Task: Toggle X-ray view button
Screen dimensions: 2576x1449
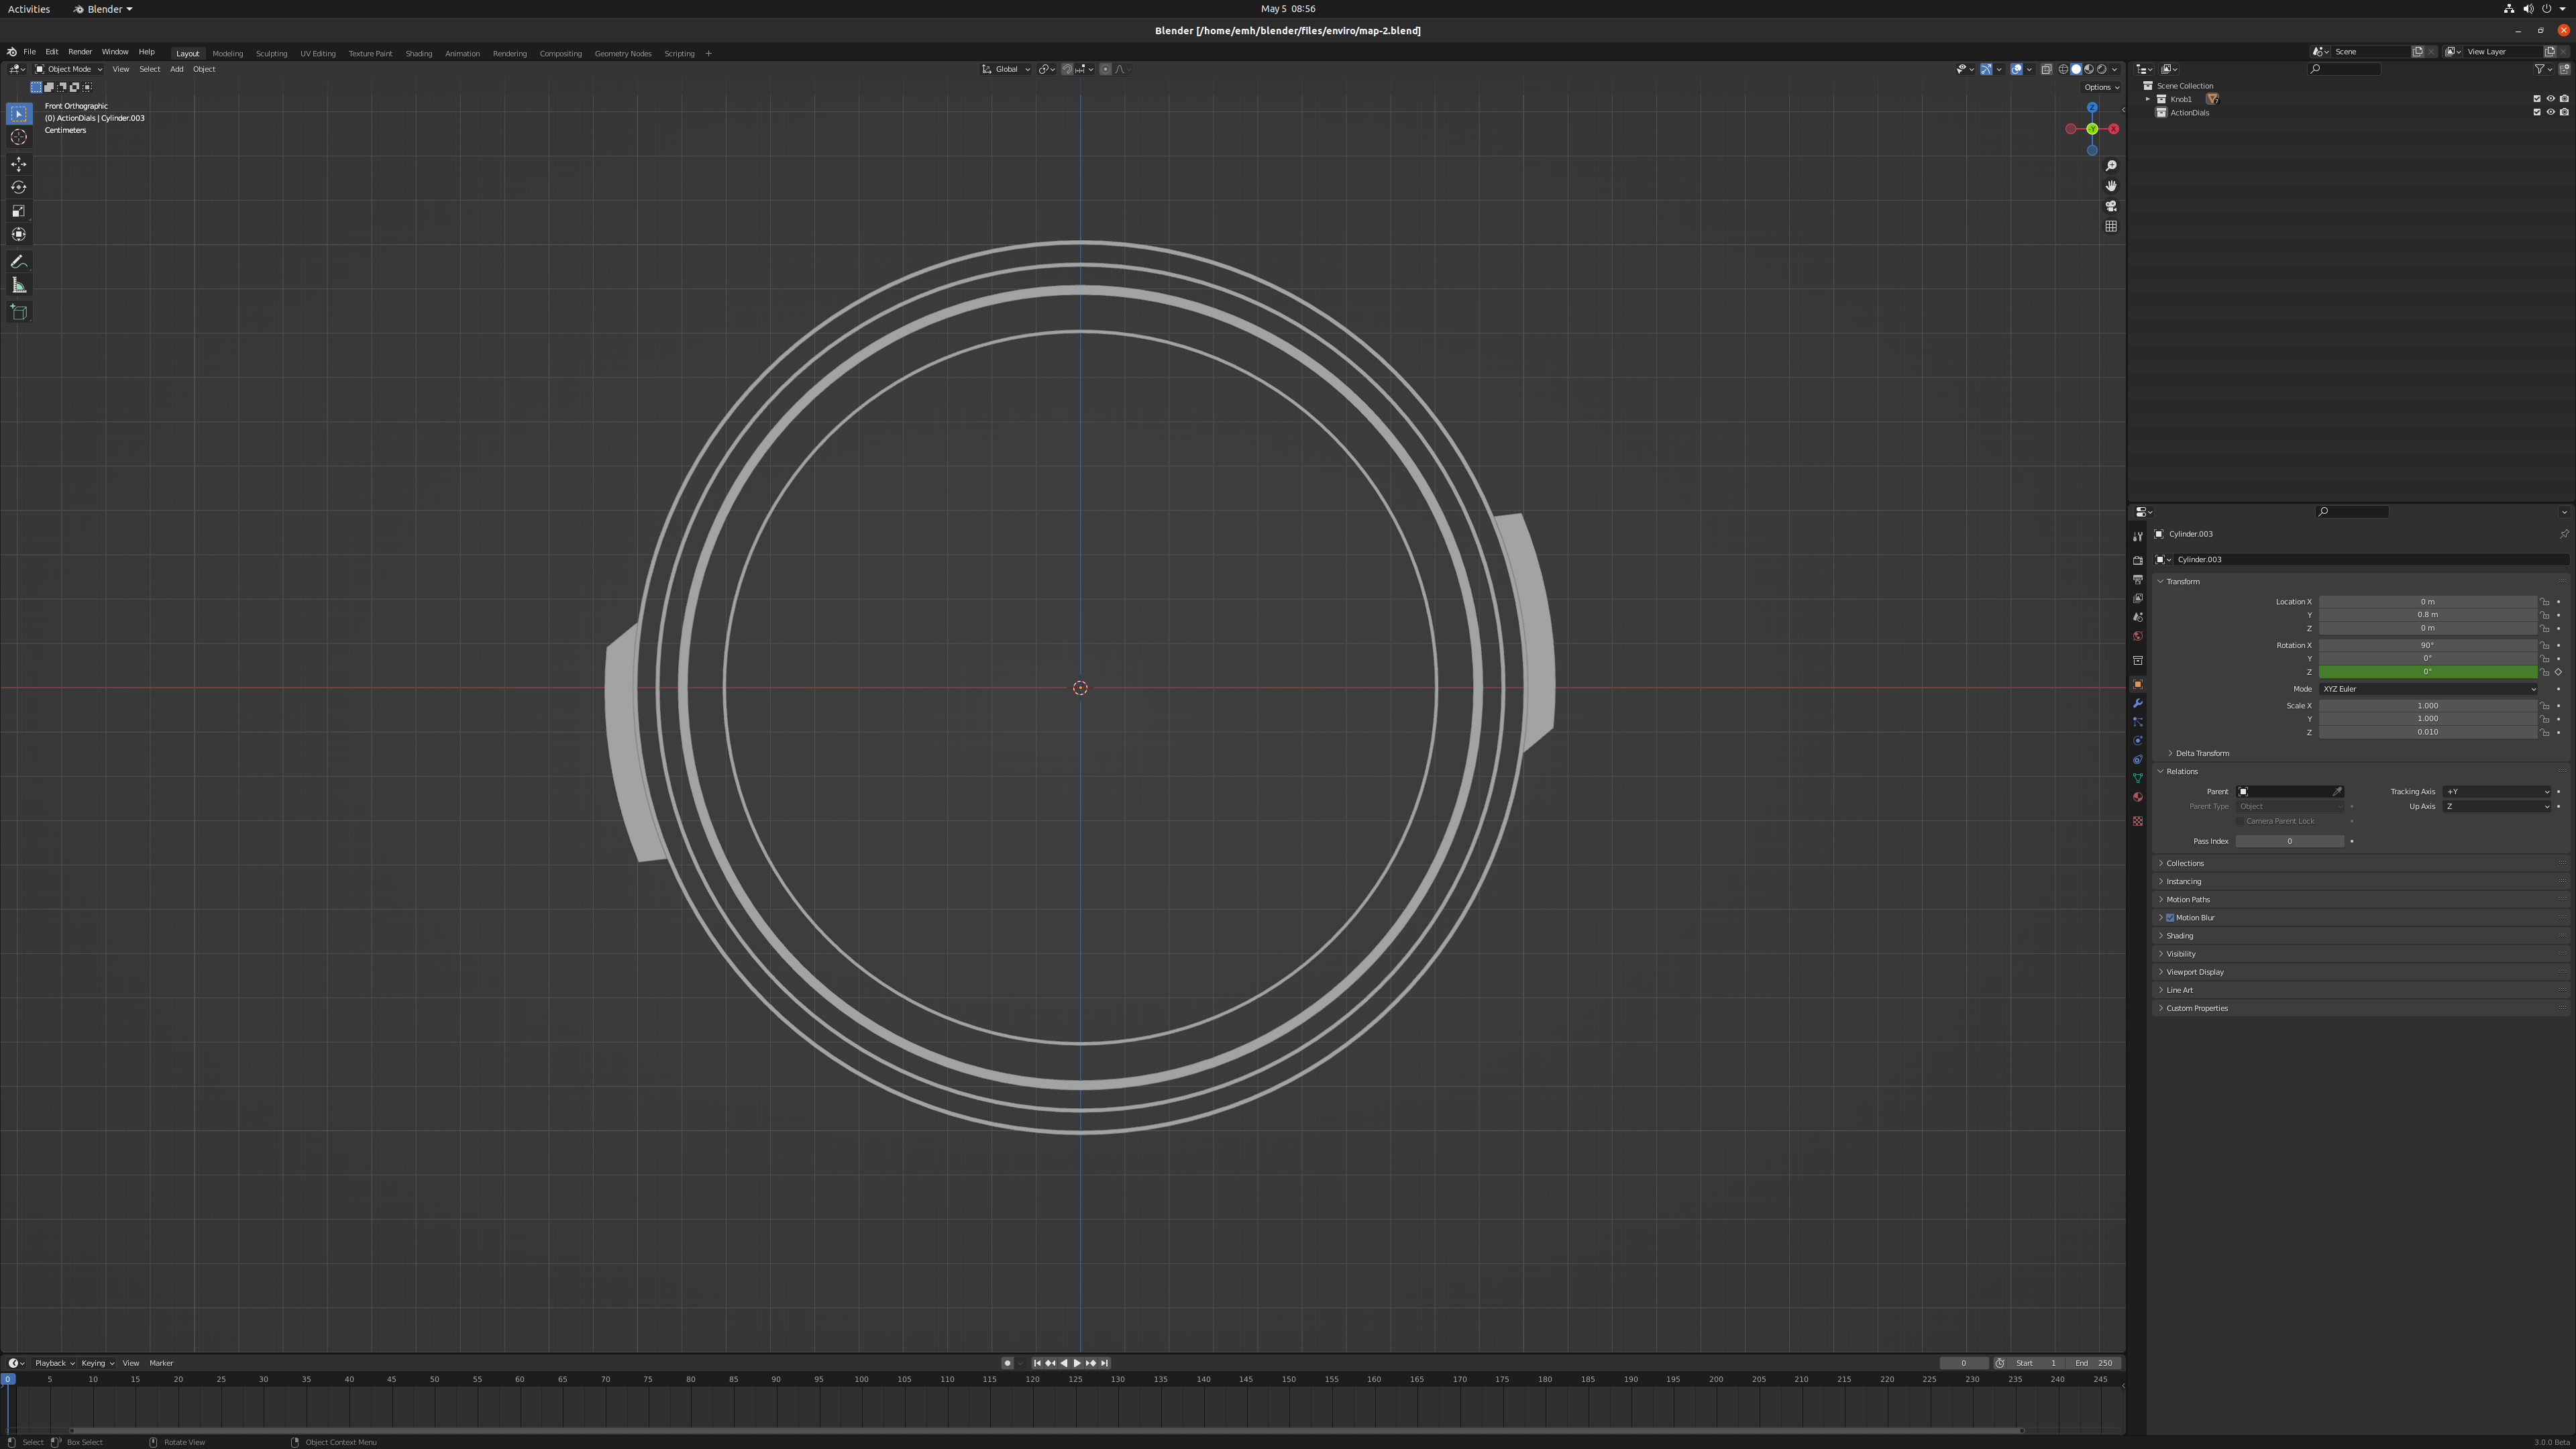Action: coord(2046,69)
